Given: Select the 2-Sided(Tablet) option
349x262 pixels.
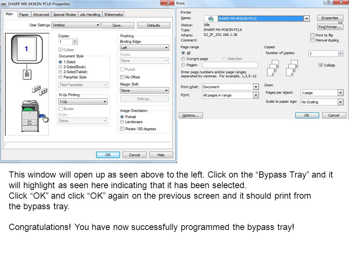Looking at the screenshot, I should 60,72.
